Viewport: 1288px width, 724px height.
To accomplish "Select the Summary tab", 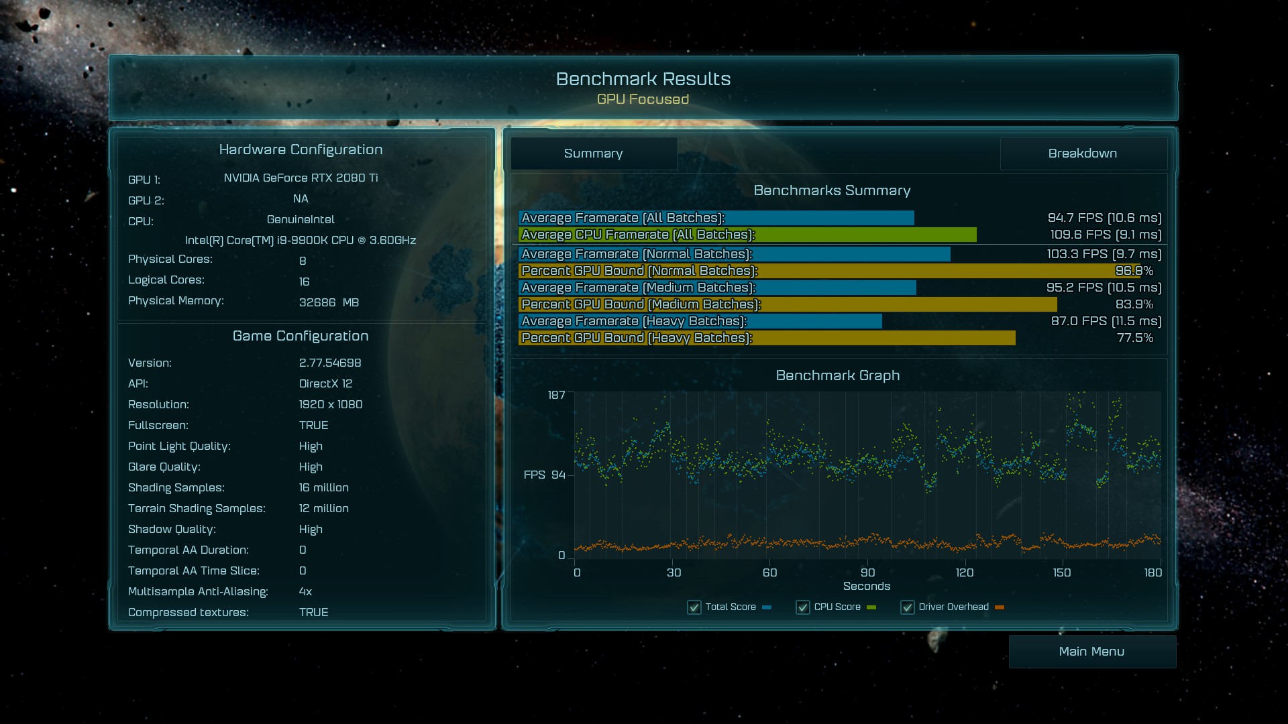I will pyautogui.click(x=594, y=154).
